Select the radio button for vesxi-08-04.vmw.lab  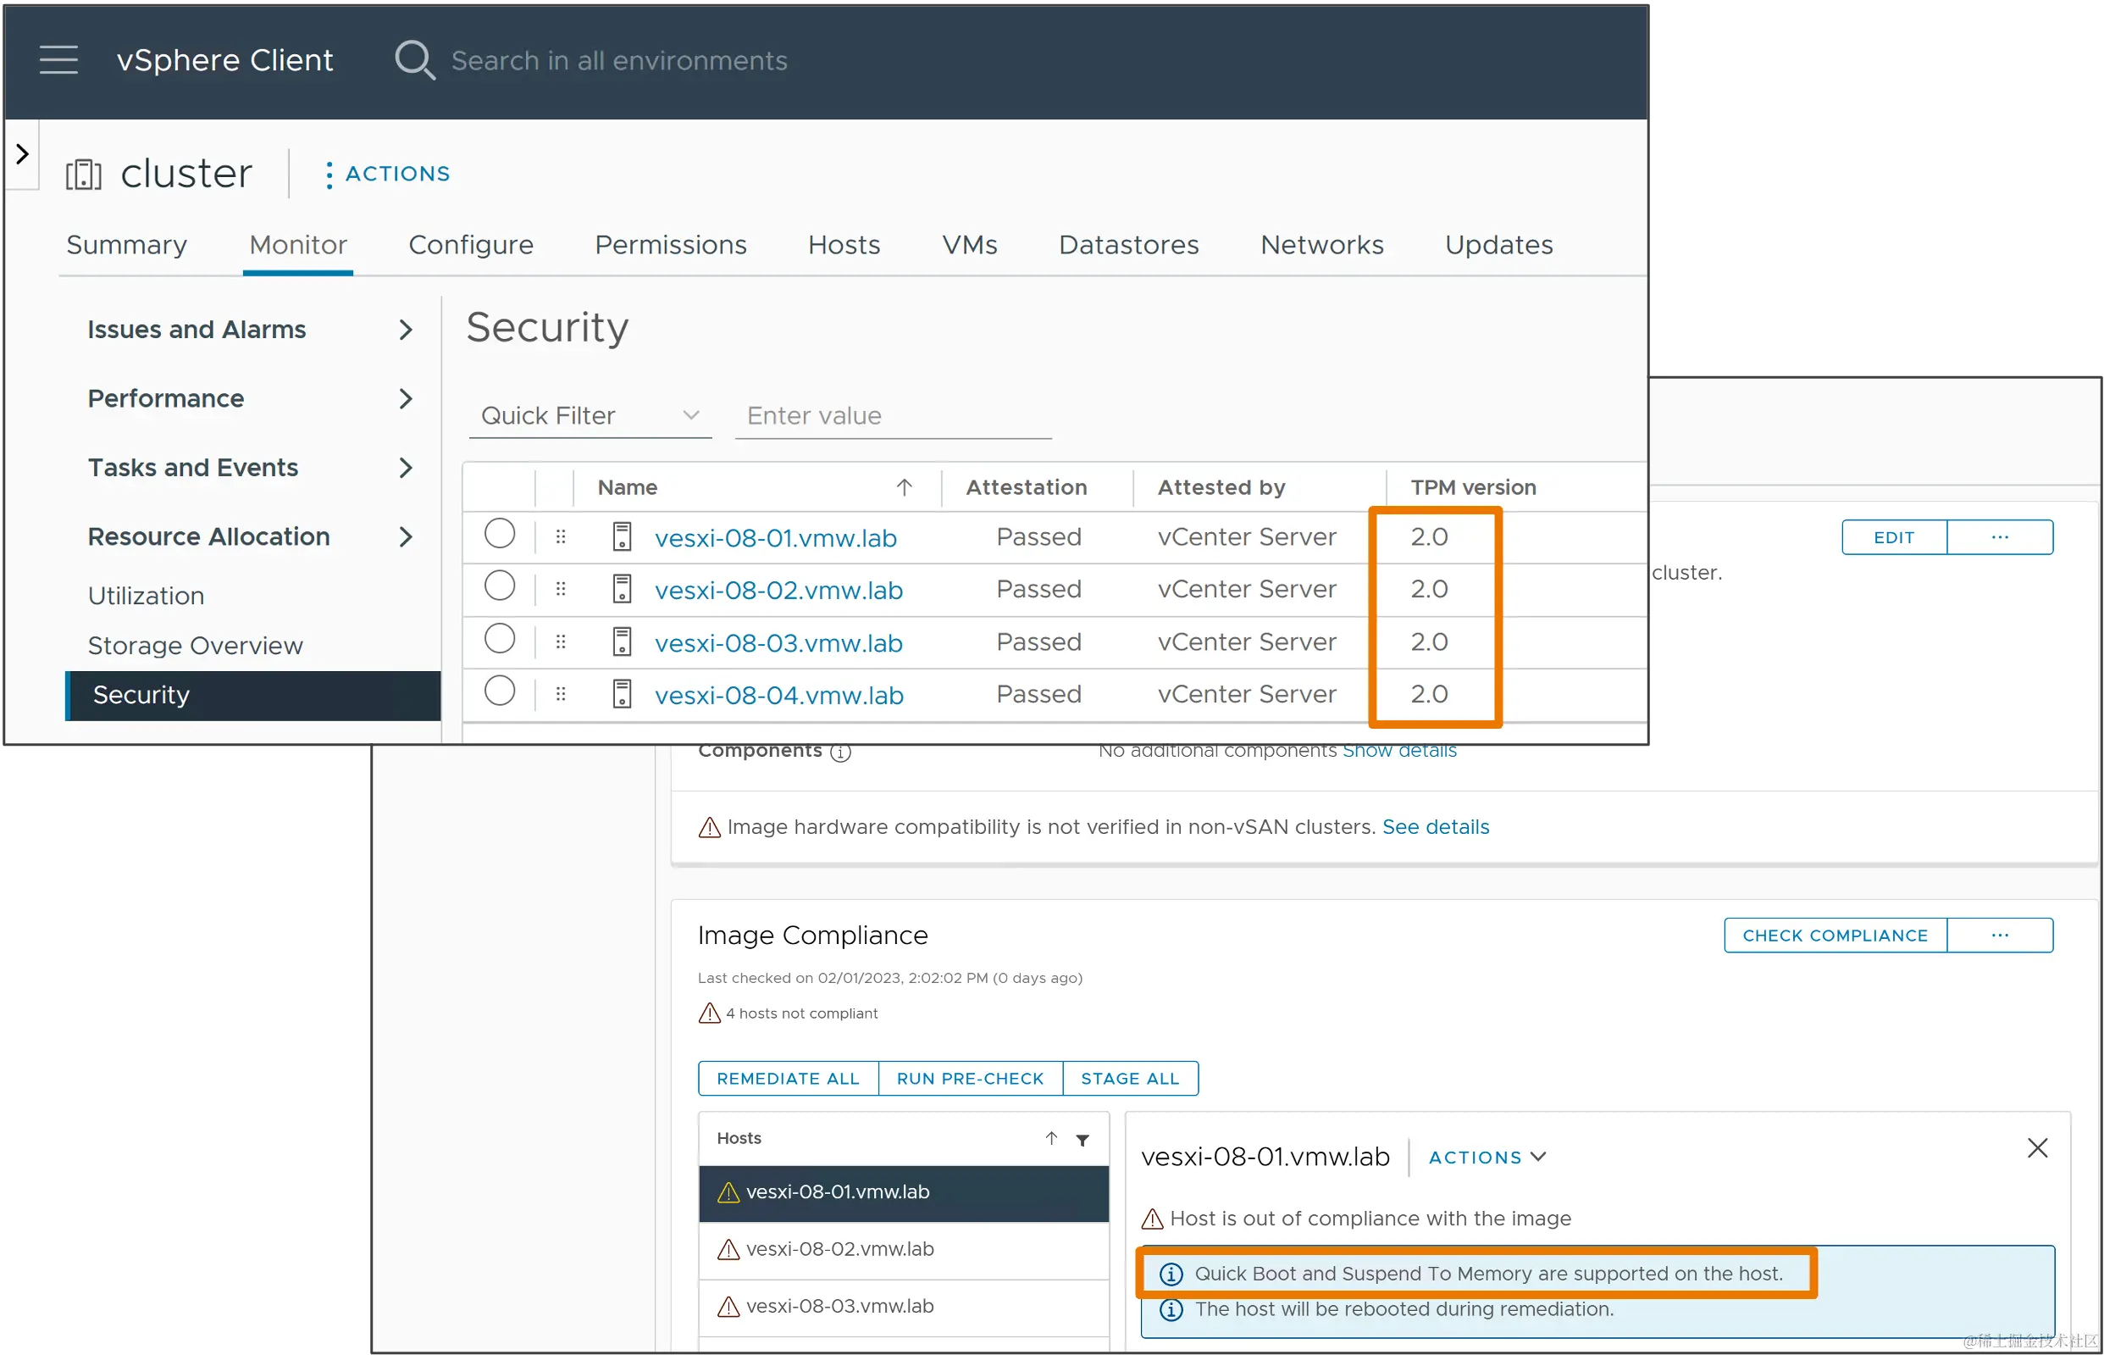coord(500,691)
